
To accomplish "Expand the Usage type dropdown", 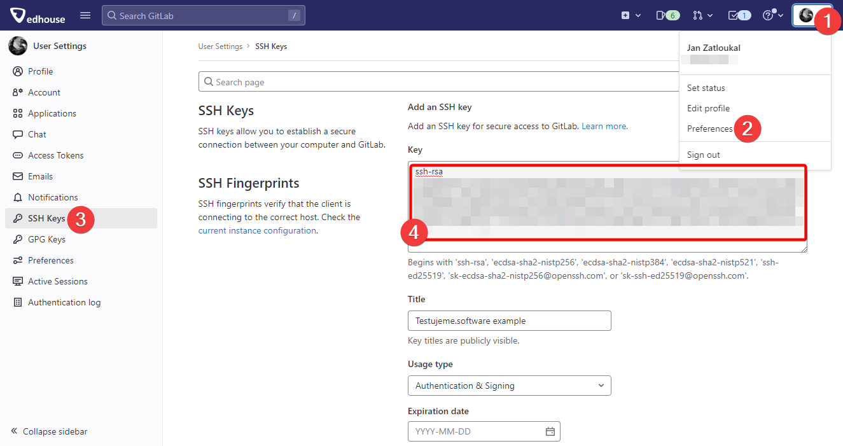I will pos(509,386).
